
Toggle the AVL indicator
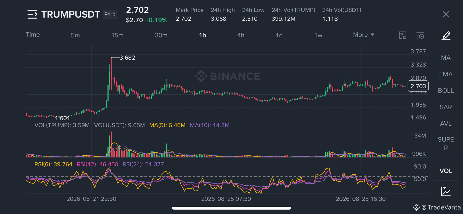446,124
